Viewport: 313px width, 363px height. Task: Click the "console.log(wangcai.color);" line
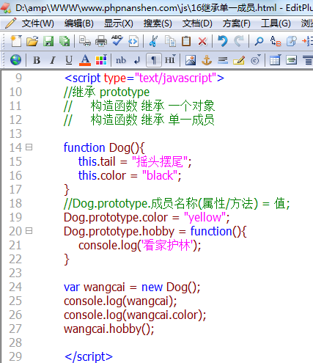[x=135, y=315]
